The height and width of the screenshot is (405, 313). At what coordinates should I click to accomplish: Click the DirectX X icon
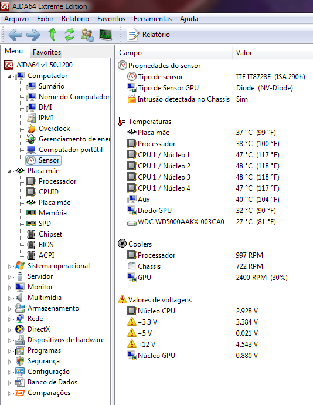click(x=20, y=330)
